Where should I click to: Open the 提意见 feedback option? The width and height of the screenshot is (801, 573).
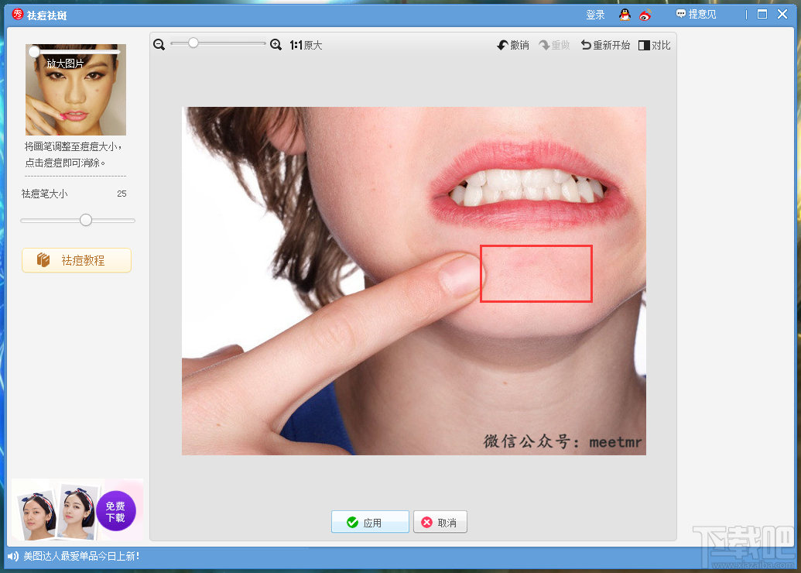[x=696, y=15]
